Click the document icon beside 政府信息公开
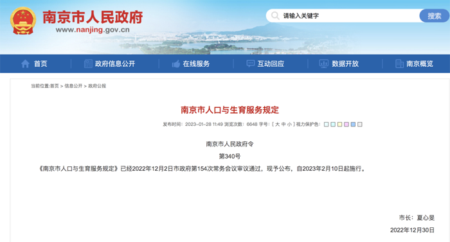The height and width of the screenshot is (242, 450). [88, 64]
